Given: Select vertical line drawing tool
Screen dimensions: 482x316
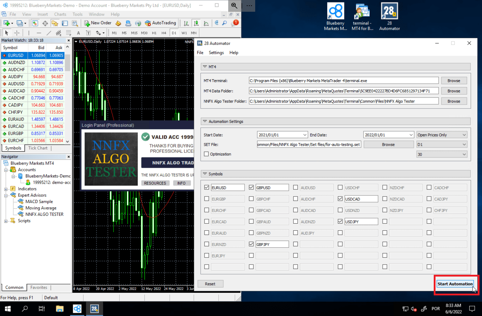Looking at the screenshot, I should pos(29,33).
